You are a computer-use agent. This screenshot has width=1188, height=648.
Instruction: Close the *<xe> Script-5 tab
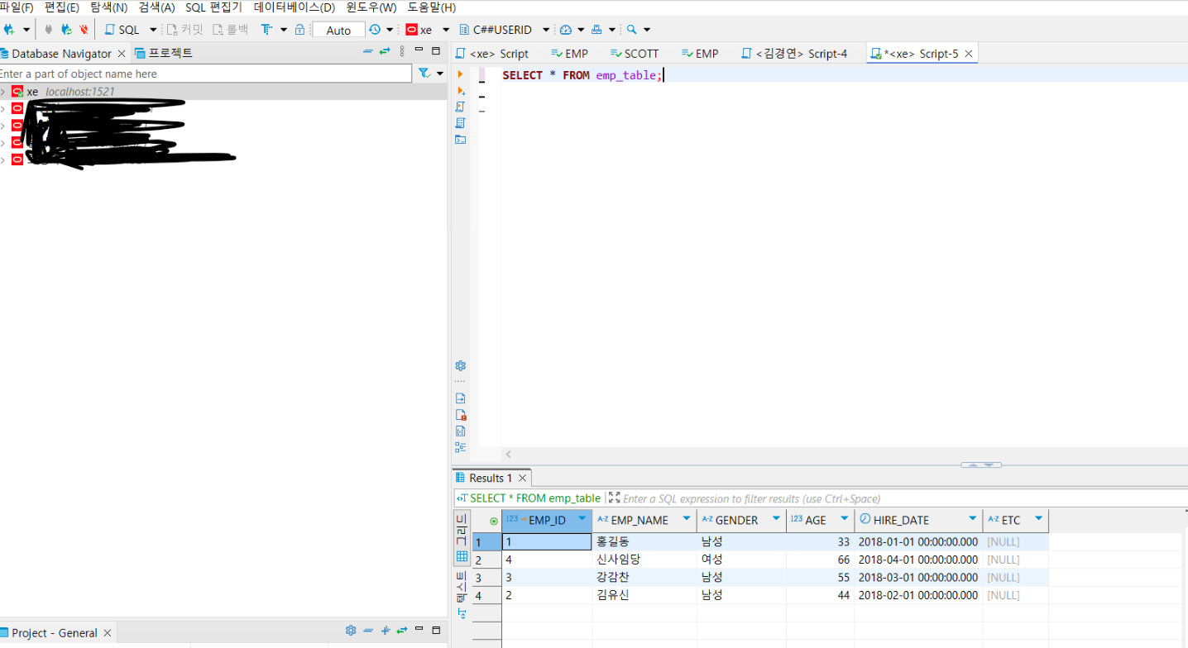point(969,54)
